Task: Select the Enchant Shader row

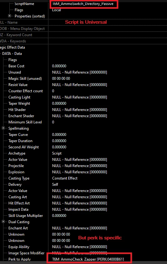Action: (84, 116)
